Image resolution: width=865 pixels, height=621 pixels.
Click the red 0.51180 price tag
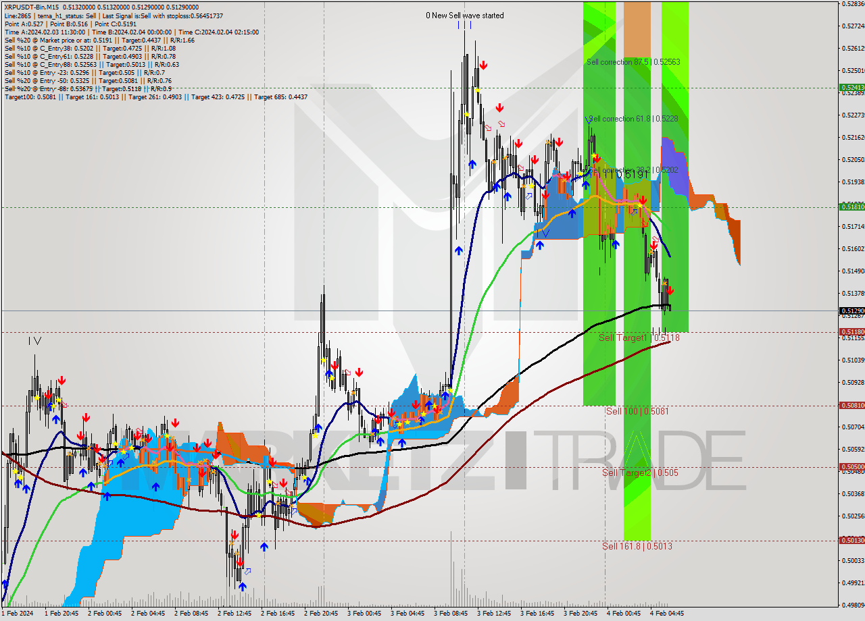(851, 331)
